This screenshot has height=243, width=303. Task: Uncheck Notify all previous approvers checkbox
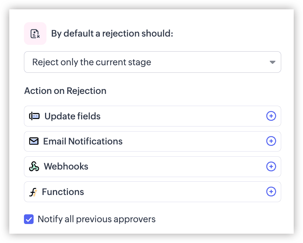(x=29, y=219)
